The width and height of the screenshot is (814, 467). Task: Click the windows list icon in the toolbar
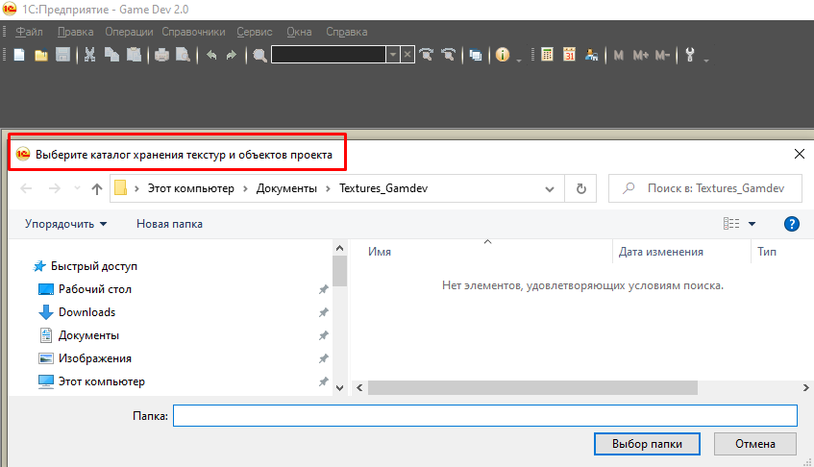pyautogui.click(x=476, y=55)
